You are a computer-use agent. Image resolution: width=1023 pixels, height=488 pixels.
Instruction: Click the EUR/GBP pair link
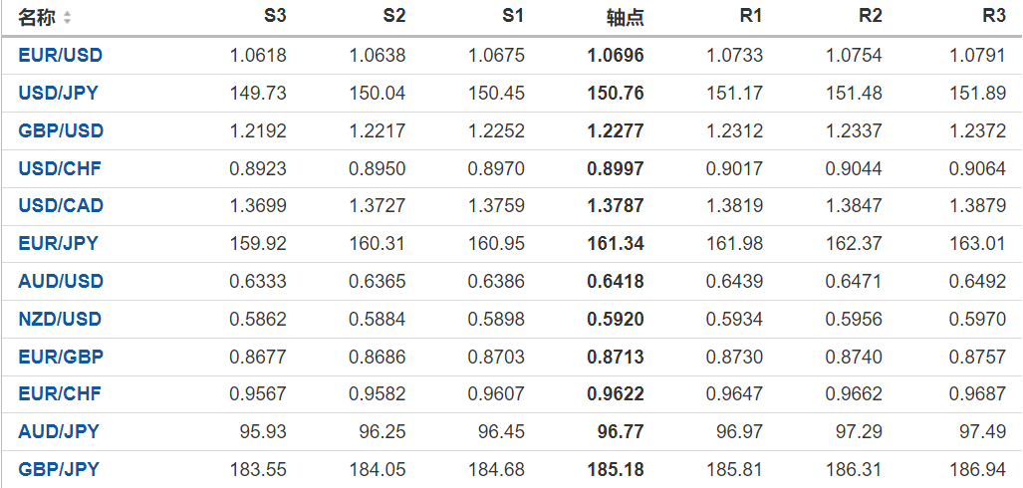pos(61,357)
